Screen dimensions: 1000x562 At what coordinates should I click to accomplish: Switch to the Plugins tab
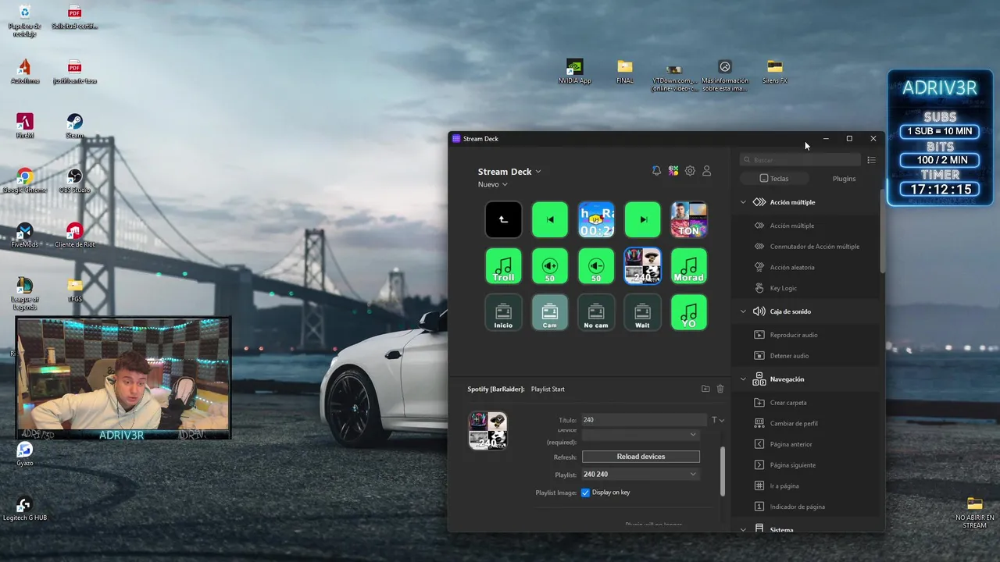click(845, 179)
